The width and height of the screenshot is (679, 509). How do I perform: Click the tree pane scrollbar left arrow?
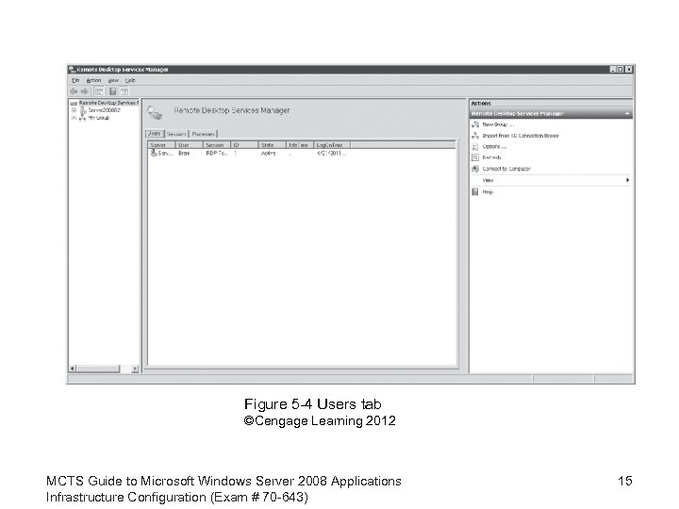click(x=73, y=369)
